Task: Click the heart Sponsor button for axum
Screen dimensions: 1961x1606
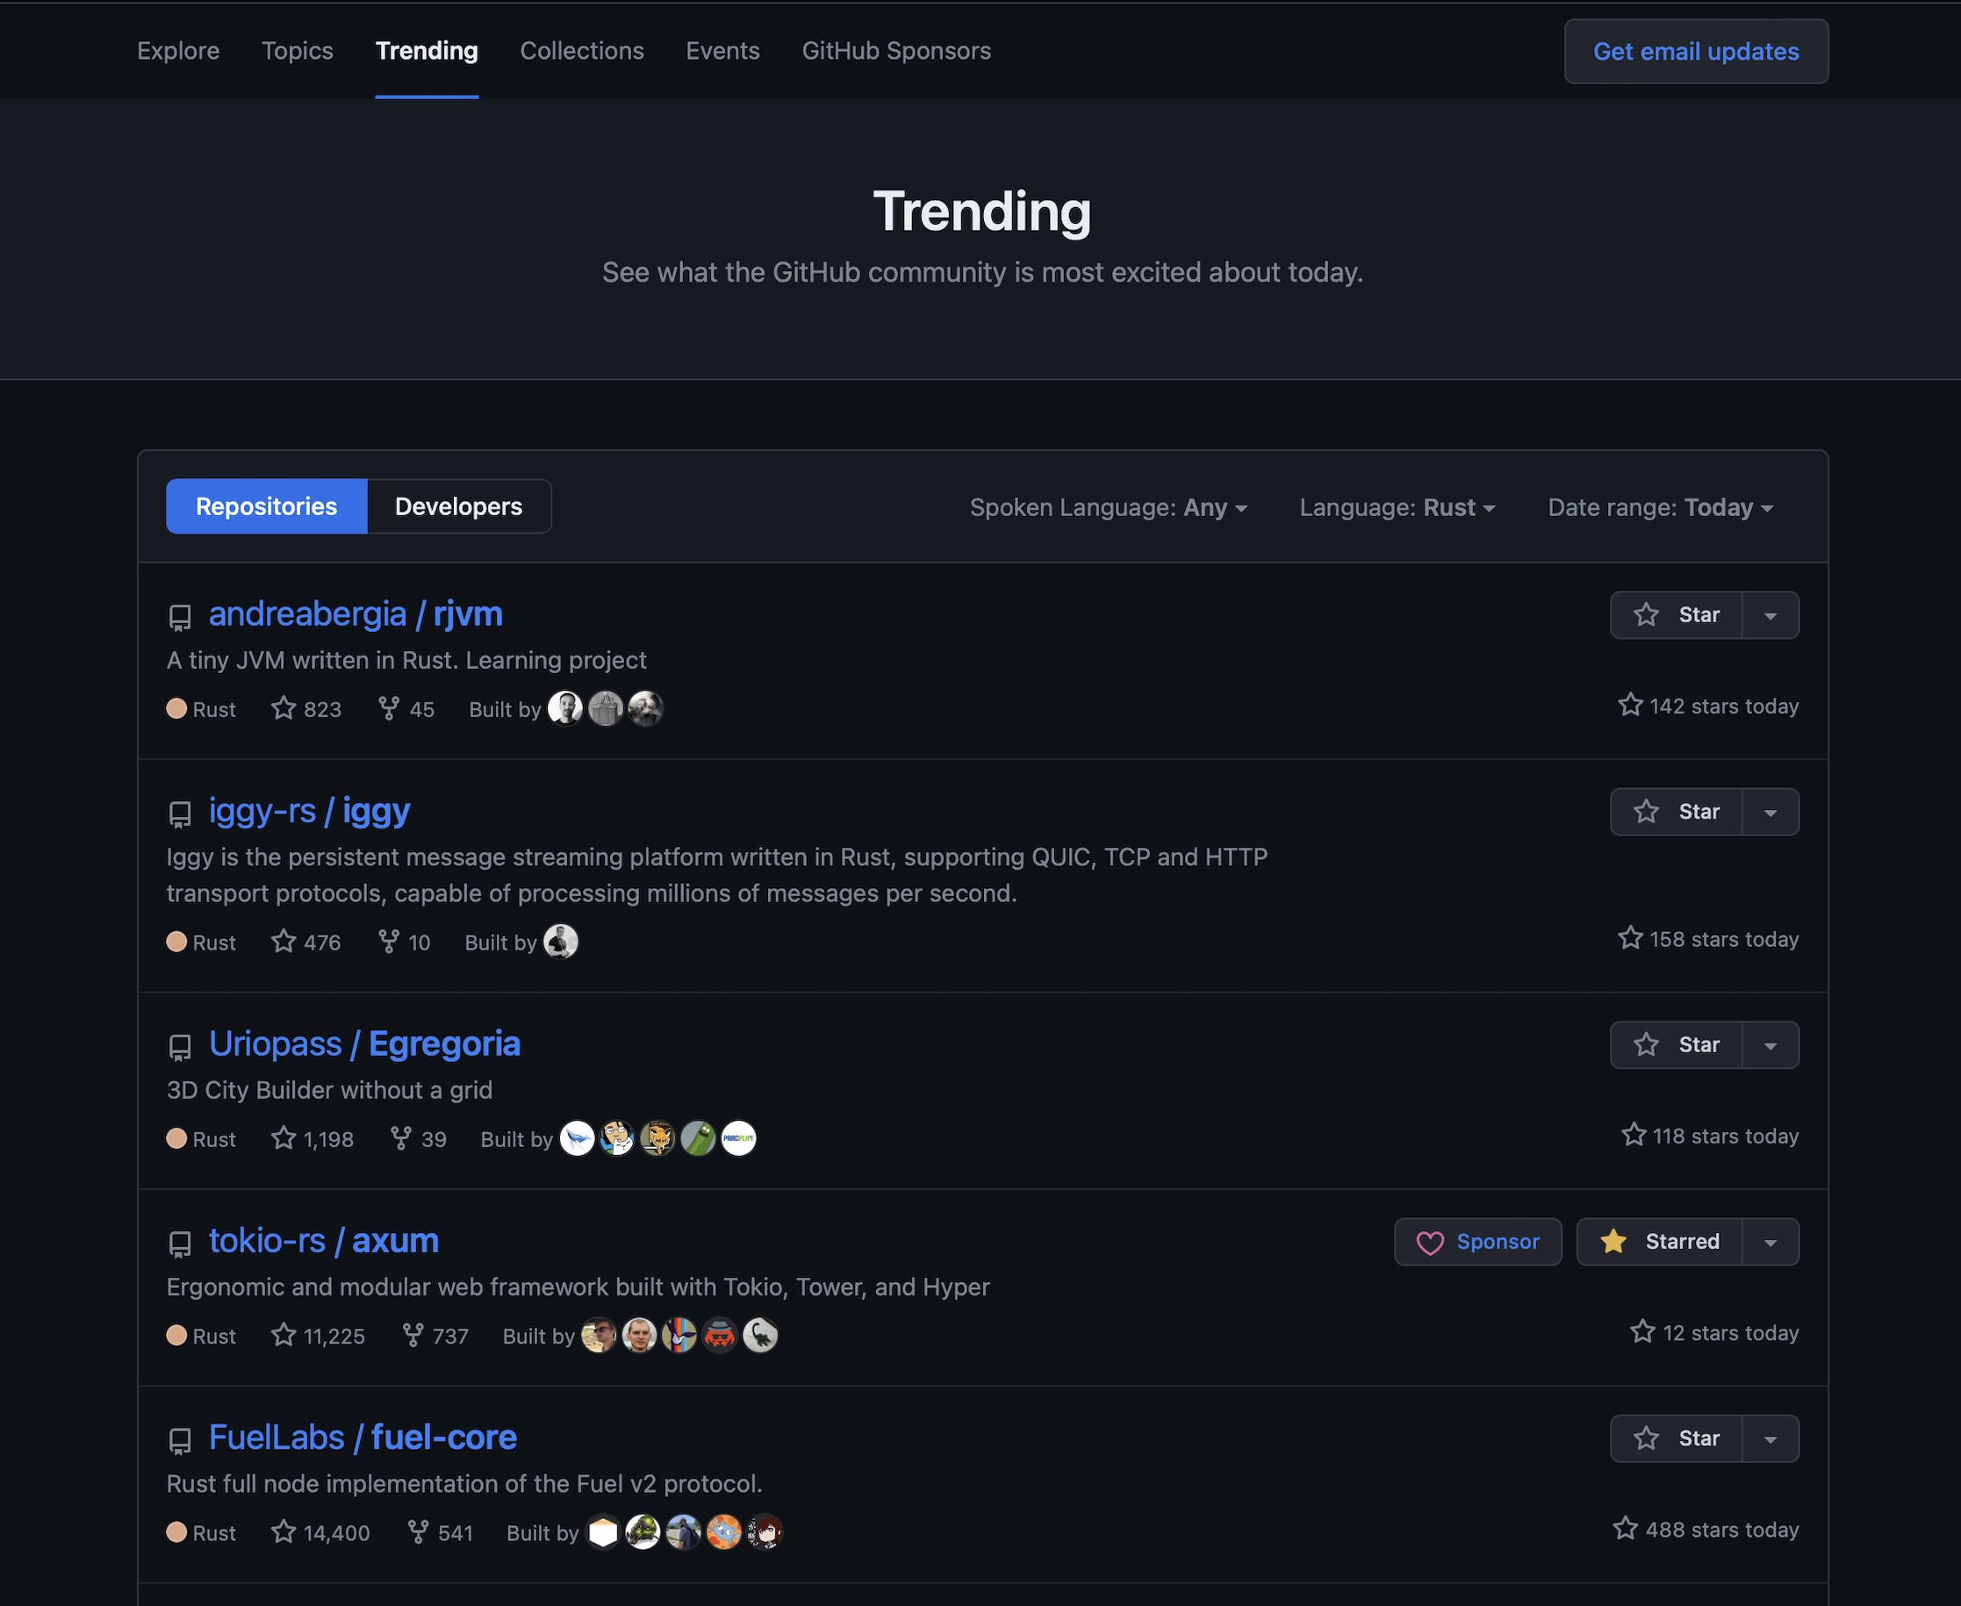Action: click(x=1477, y=1242)
